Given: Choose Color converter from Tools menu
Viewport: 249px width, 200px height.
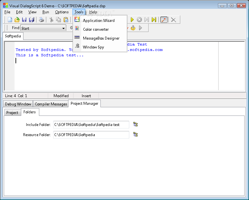Looking at the screenshot, I should point(100,29).
